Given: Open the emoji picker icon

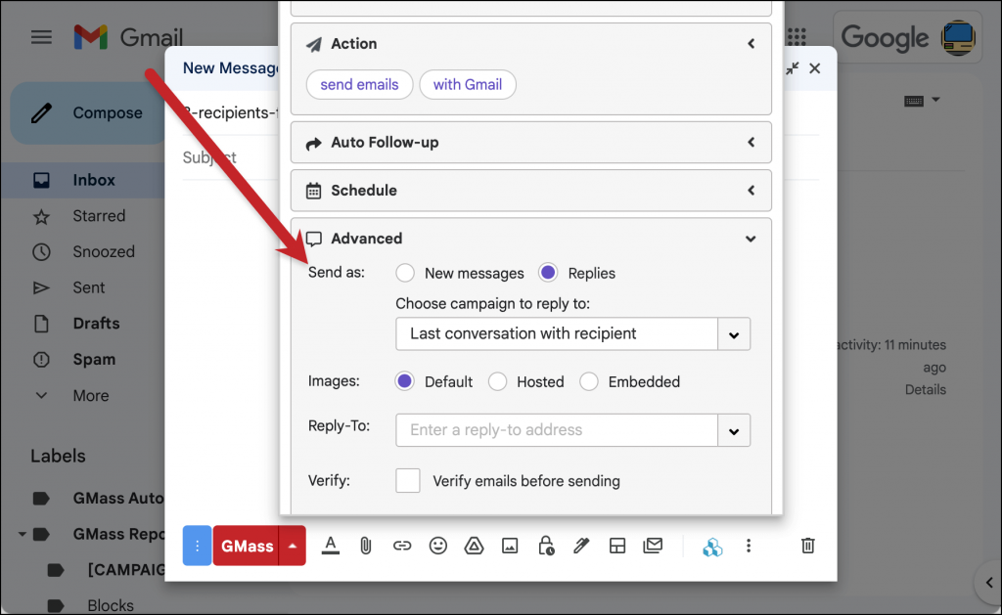Looking at the screenshot, I should pos(437,546).
